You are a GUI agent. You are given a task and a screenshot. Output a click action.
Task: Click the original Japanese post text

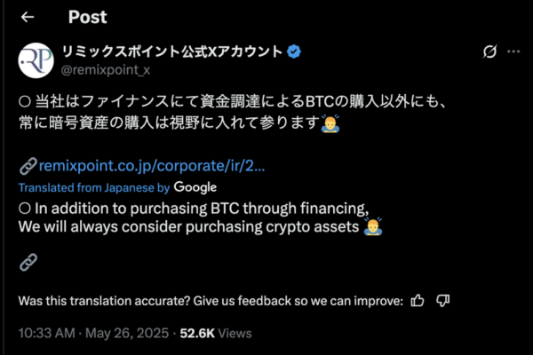pyautogui.click(x=233, y=113)
